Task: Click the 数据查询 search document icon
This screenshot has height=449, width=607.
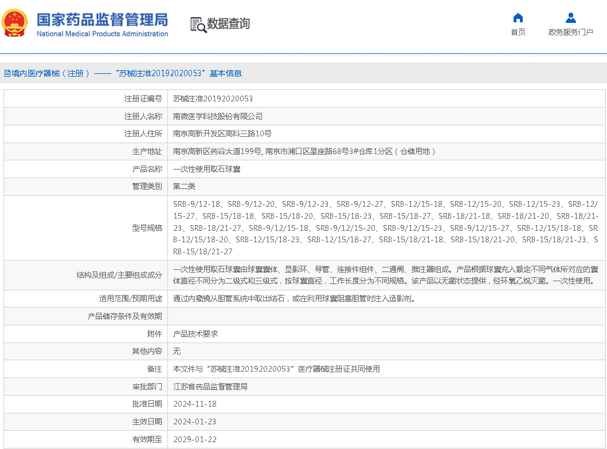Action: [x=198, y=25]
